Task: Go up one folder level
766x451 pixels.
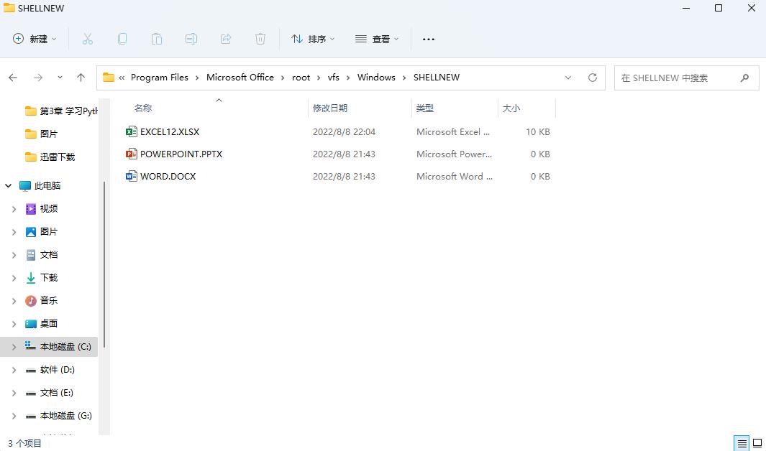Action: coord(81,78)
